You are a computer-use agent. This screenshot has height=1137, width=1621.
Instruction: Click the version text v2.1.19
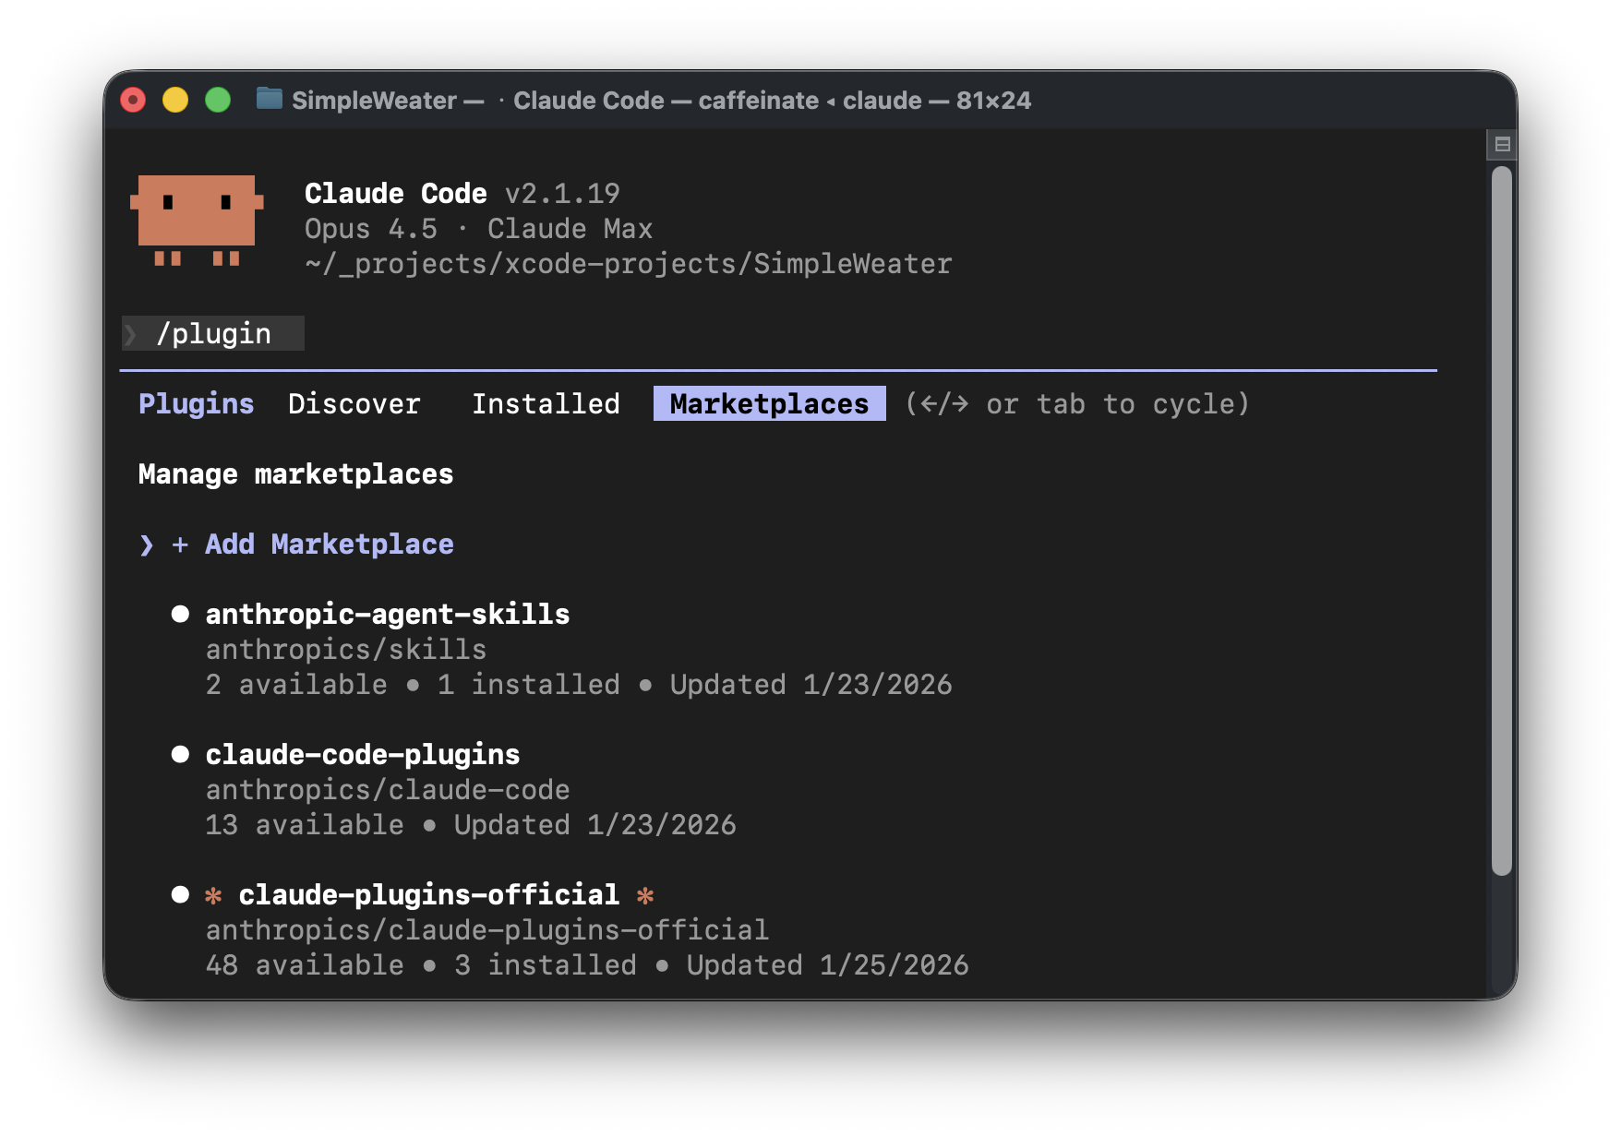[562, 193]
